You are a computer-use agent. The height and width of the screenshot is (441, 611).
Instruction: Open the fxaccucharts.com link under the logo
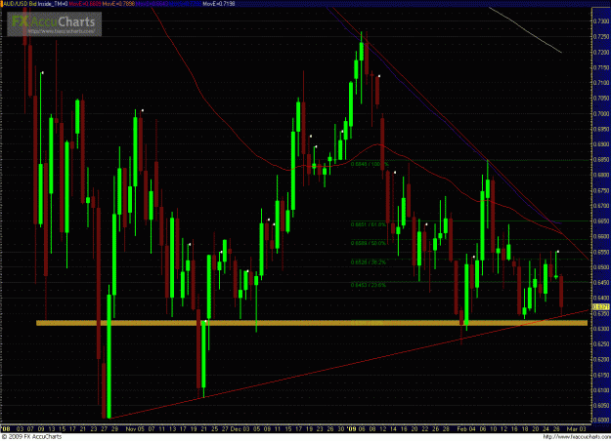[62, 31]
